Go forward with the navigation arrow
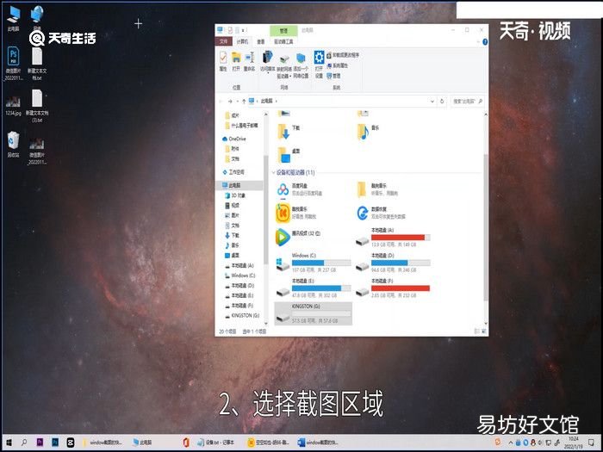The width and height of the screenshot is (603, 452). coord(230,102)
